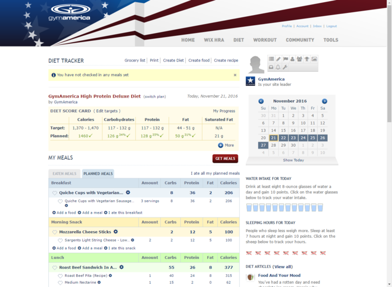
Task: Open gear options under Quiche Cups Sausage food
Action: 66,206
